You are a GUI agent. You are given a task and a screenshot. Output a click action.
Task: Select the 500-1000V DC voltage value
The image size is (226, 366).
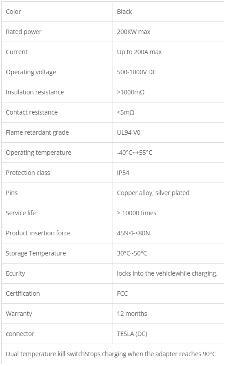[137, 72]
